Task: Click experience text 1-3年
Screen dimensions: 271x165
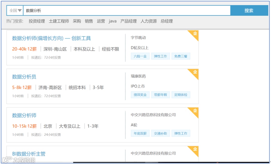Action: point(93,126)
